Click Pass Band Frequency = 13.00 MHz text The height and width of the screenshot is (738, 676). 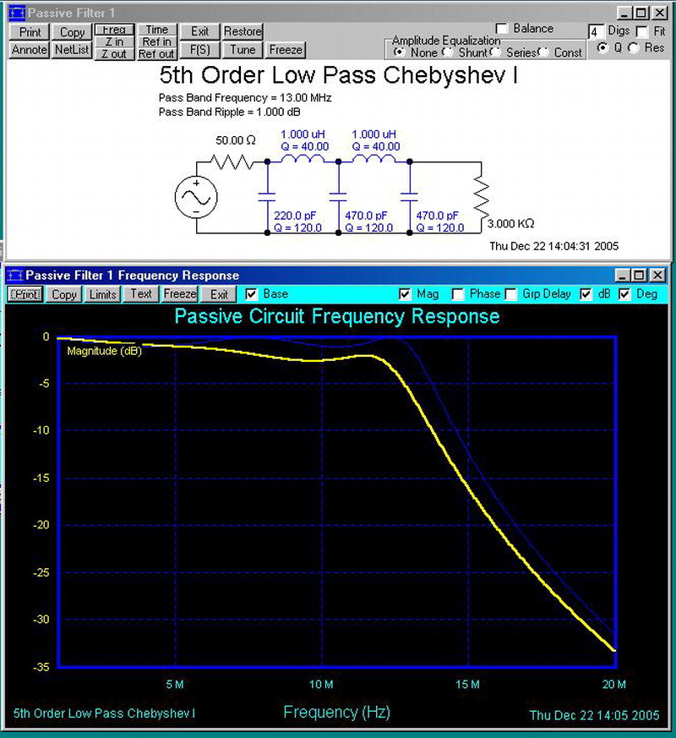pos(245,98)
